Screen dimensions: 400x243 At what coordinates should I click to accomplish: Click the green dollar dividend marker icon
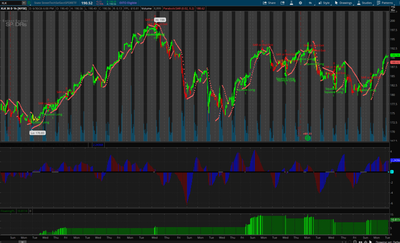click(x=308, y=138)
